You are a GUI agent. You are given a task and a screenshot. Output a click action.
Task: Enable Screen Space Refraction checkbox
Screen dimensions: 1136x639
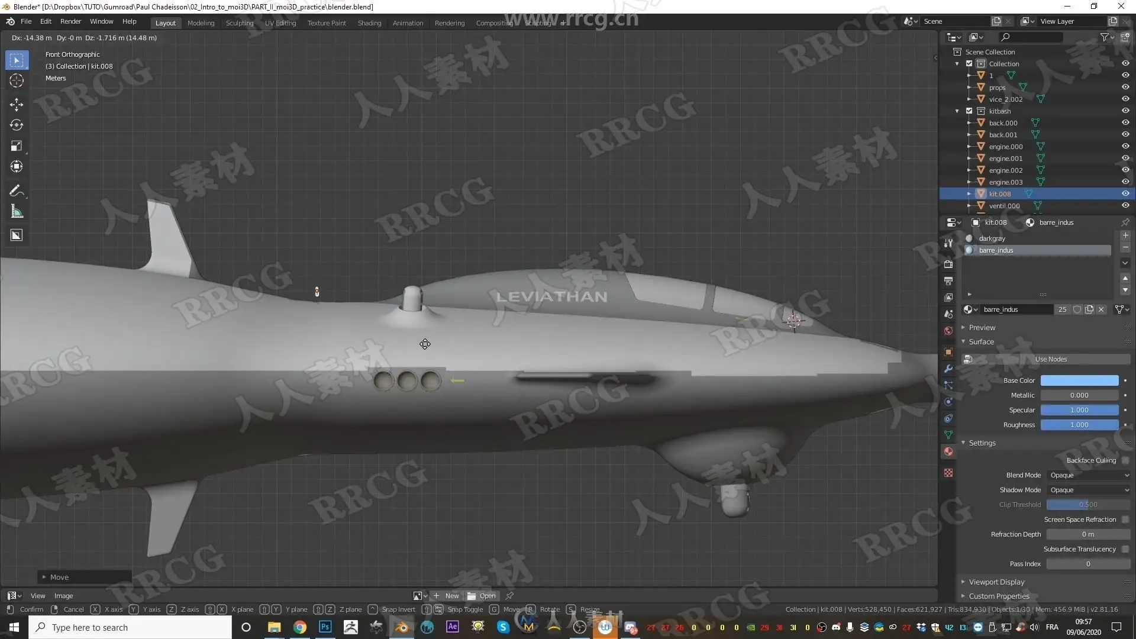(1125, 519)
